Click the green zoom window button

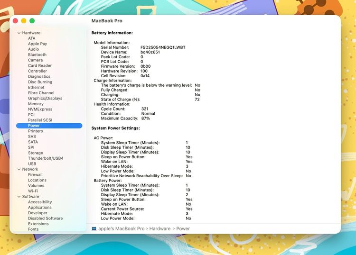point(32,21)
